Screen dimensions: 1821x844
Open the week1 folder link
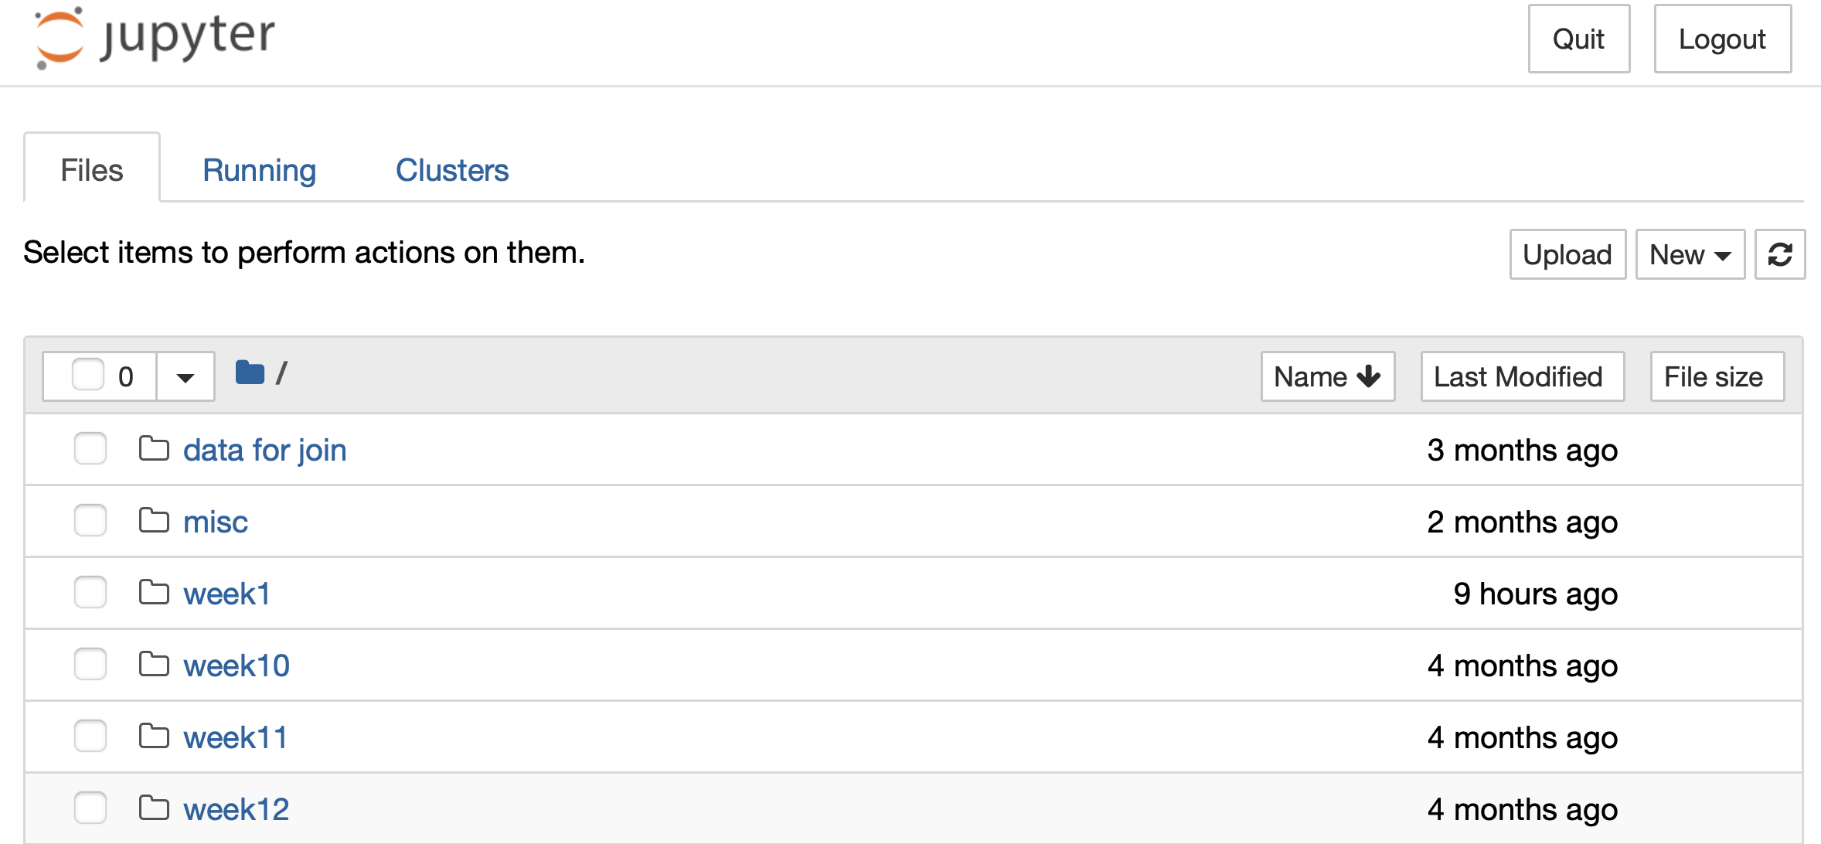(226, 592)
